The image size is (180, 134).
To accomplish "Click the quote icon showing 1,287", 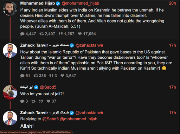I will [60, 34].
